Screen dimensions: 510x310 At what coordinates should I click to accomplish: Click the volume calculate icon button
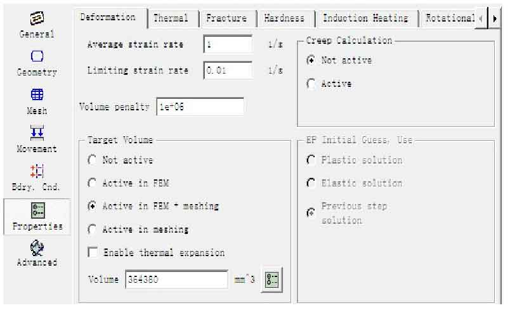click(x=271, y=280)
